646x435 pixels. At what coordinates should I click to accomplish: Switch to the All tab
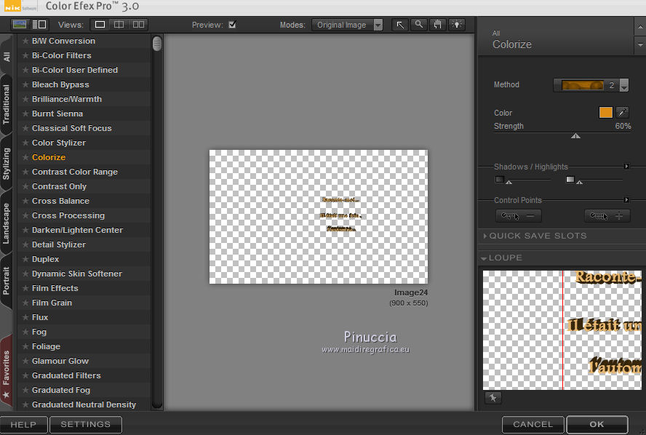pyautogui.click(x=6, y=57)
